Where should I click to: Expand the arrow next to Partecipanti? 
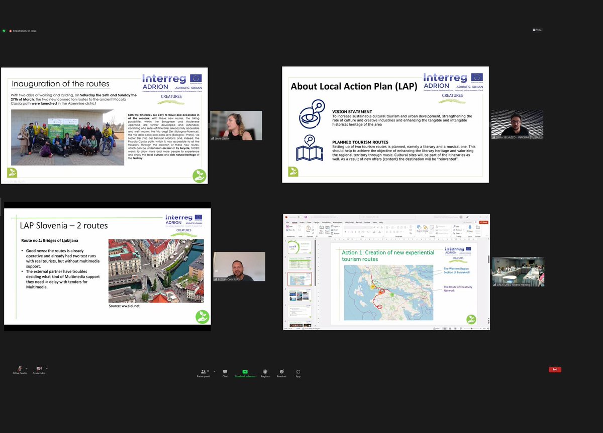pyautogui.click(x=214, y=371)
